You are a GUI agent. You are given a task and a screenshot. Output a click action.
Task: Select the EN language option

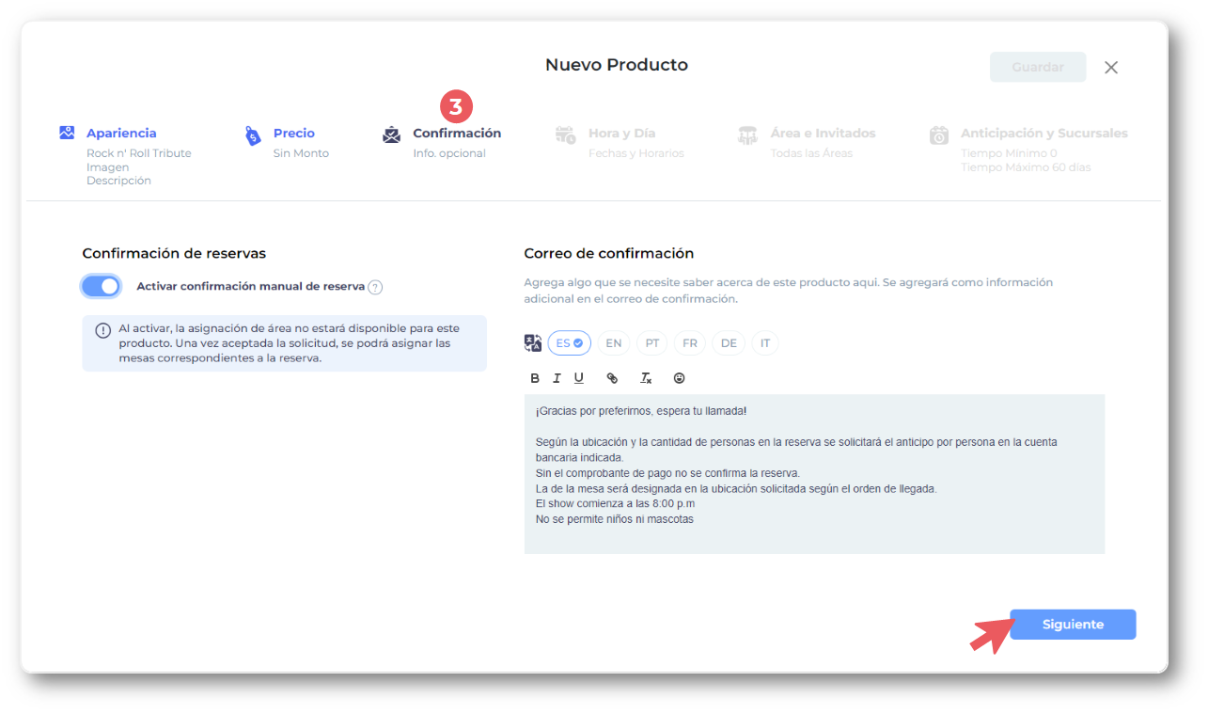(614, 343)
